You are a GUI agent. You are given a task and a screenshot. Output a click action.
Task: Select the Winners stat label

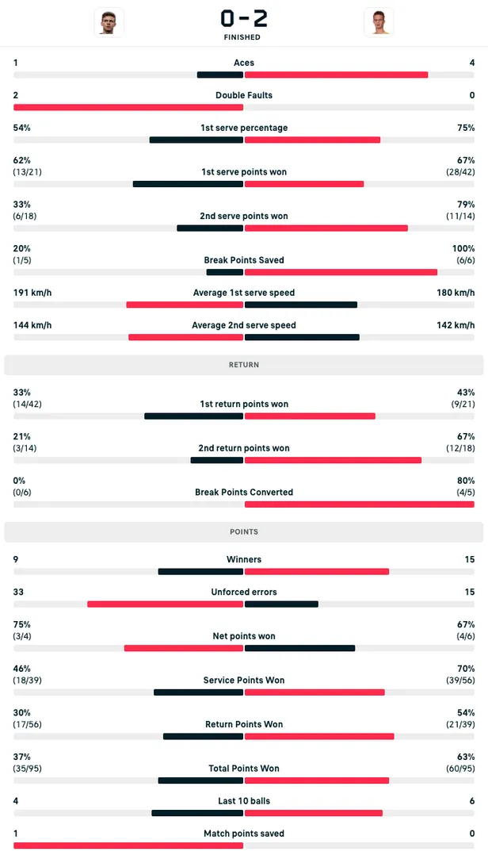244,559
